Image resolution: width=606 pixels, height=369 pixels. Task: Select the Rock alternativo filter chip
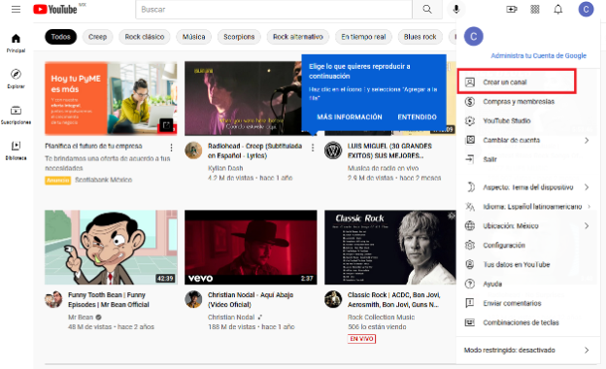click(x=297, y=37)
